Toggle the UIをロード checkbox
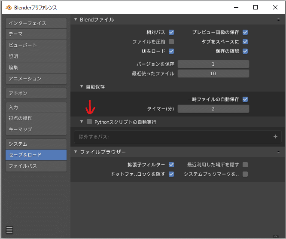286x239 pixels. click(171, 51)
